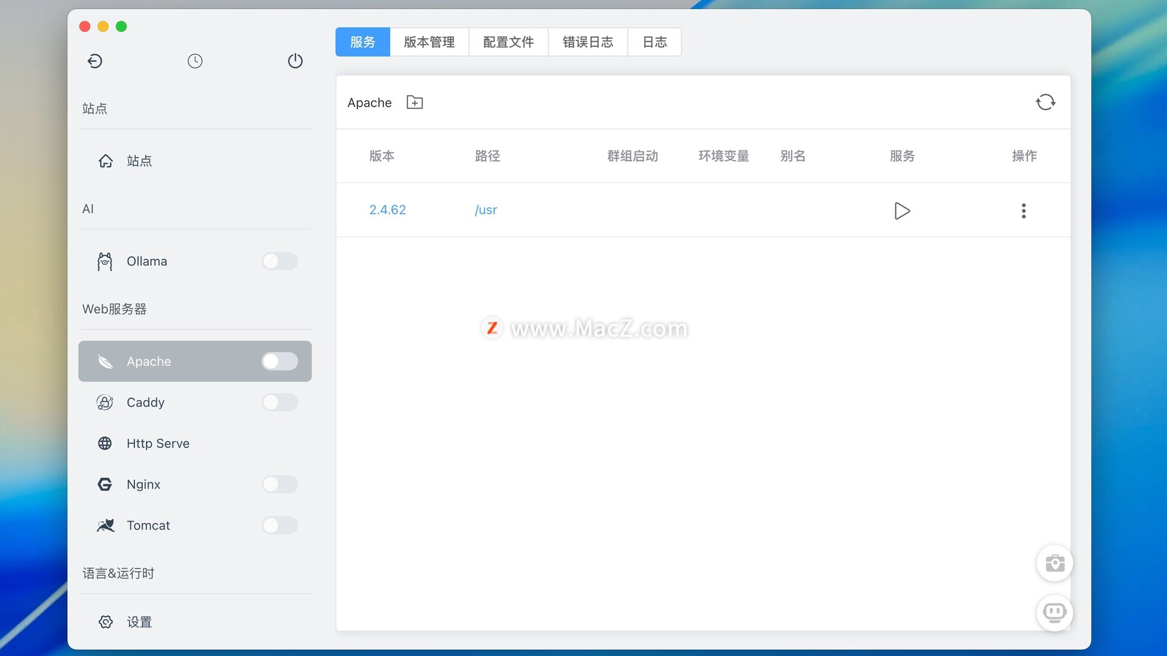Open 设置 settings gear item
Screen dimensions: 1167x656
point(195,622)
